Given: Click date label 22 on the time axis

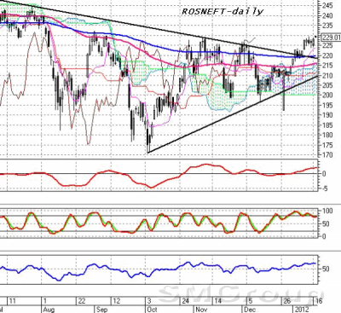Looking at the screenshot, I should [82, 301].
